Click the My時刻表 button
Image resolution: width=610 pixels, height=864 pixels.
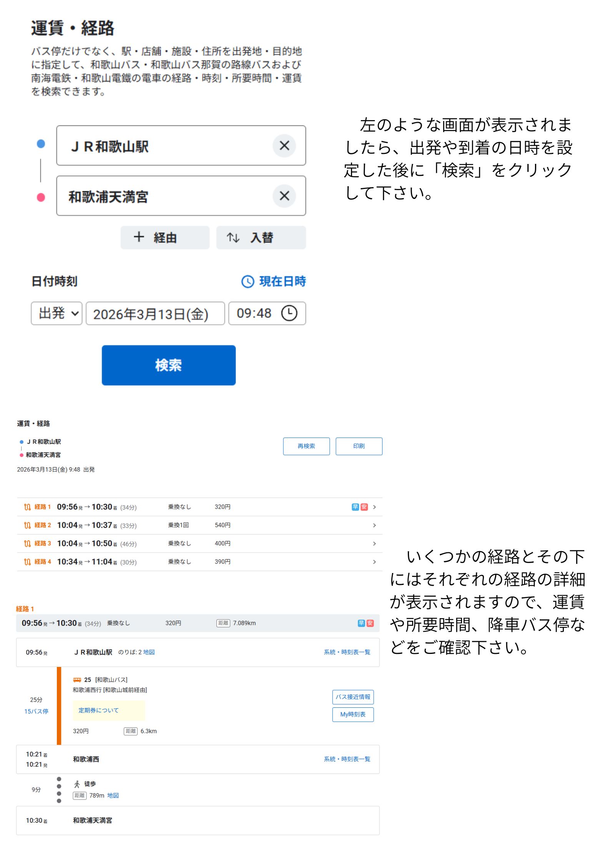[x=352, y=714]
